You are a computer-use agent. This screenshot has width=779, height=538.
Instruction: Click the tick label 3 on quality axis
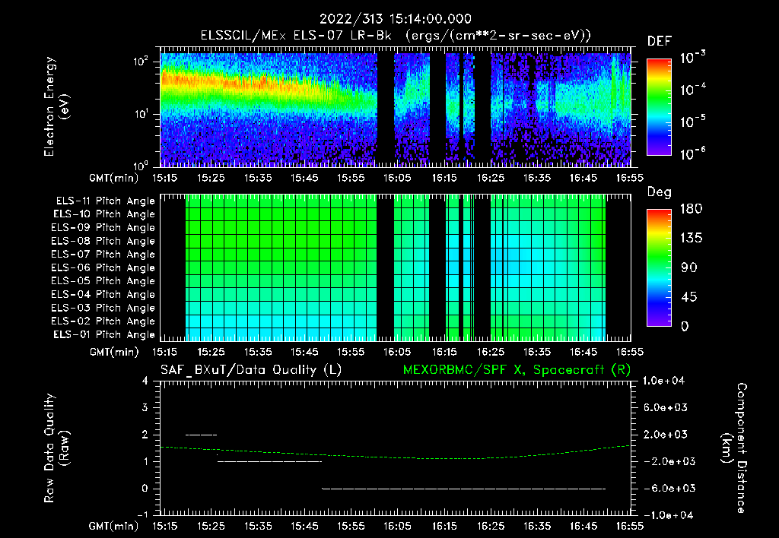pyautogui.click(x=145, y=407)
